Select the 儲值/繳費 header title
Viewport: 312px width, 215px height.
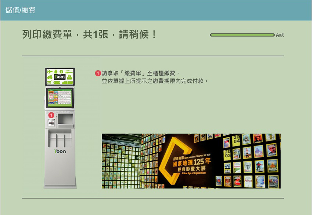coord(21,10)
